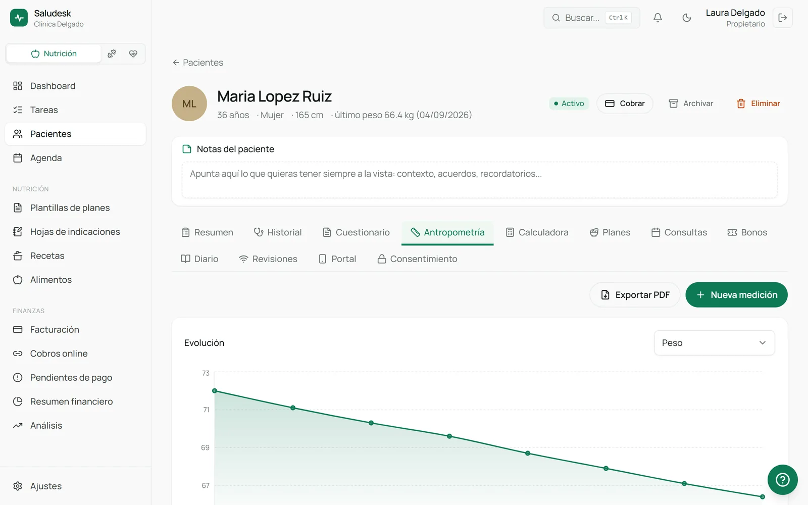Click the Buscar search field
808x505 pixels.
click(591, 18)
